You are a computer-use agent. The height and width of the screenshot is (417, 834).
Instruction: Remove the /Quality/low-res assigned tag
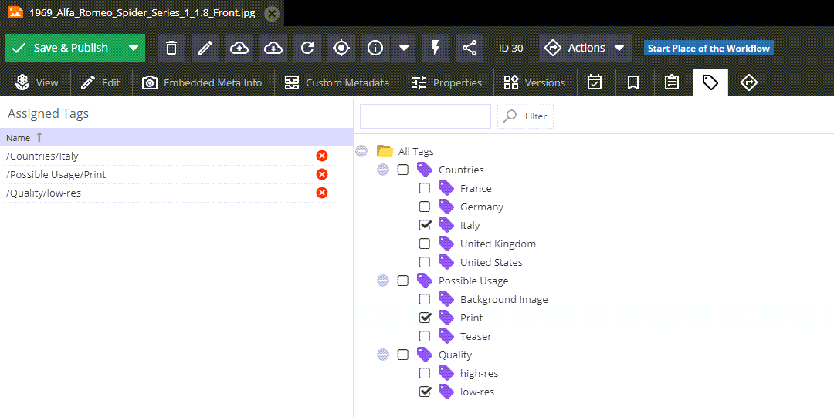322,193
